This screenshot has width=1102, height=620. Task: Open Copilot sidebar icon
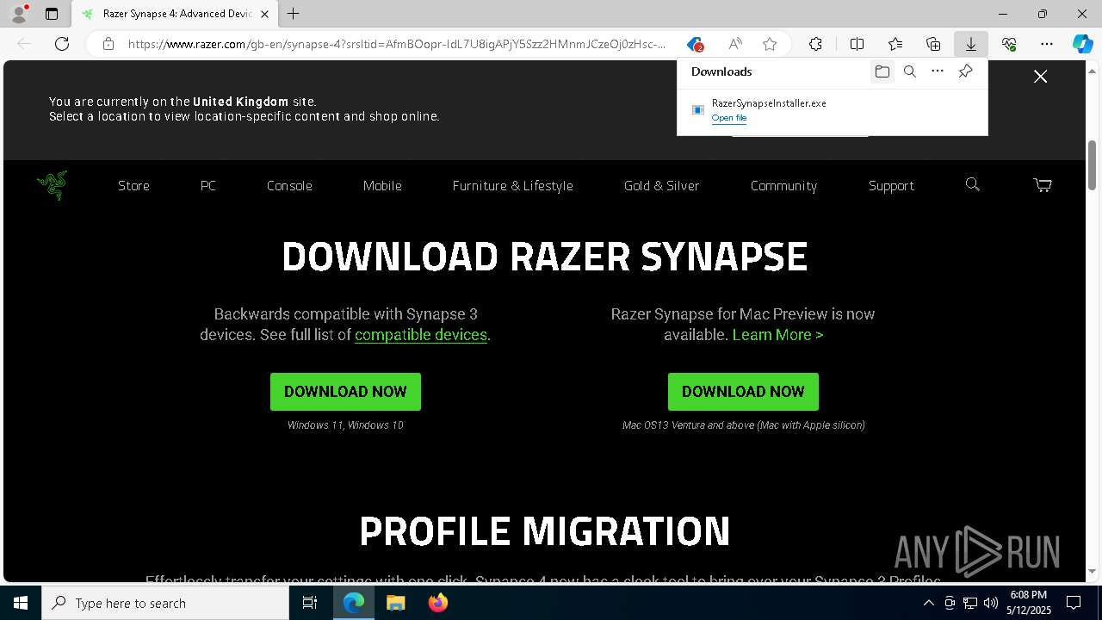coord(1083,44)
